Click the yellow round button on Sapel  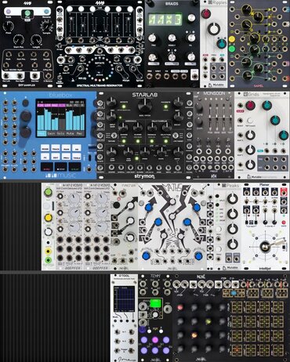pyautogui.click(x=232, y=39)
